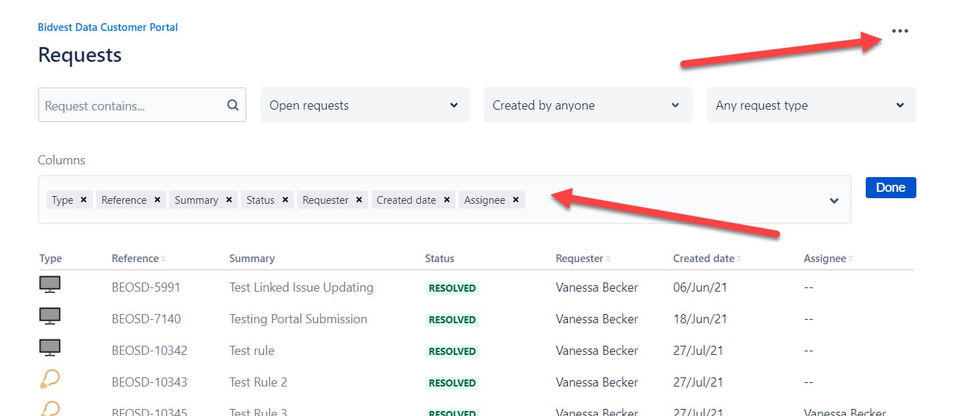Viewport: 955px width, 416px height.
Task: Remove the Requester column tag
Action: (359, 200)
